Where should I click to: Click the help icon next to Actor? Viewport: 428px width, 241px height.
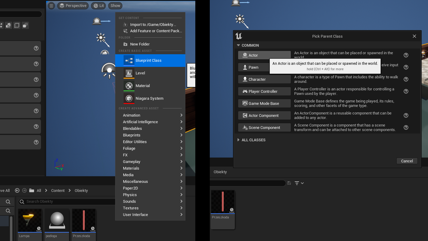coord(406,55)
